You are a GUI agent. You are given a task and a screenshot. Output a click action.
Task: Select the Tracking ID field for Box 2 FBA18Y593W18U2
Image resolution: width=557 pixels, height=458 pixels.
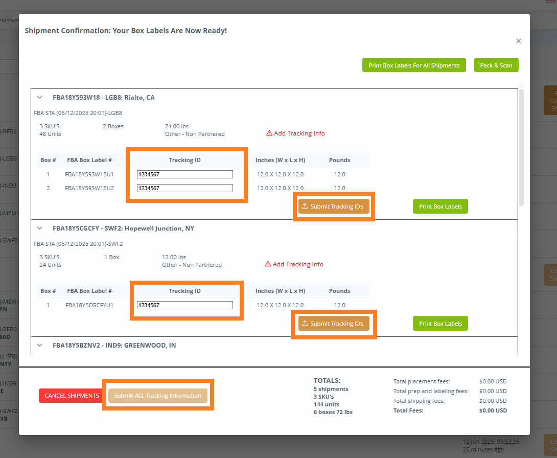pos(184,188)
